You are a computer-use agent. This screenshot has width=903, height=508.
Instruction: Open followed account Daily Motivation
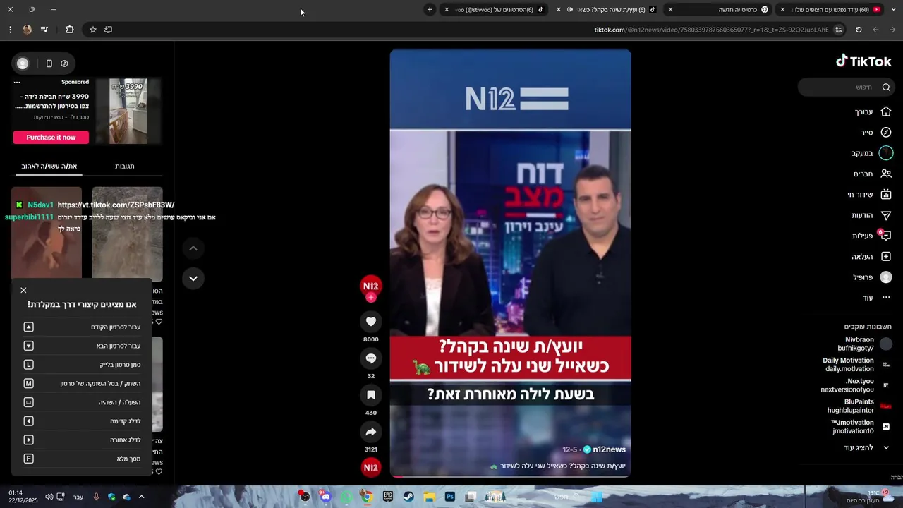856,364
